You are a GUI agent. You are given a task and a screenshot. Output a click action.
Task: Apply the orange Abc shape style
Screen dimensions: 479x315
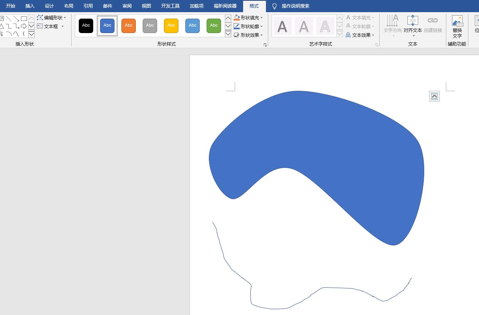129,26
